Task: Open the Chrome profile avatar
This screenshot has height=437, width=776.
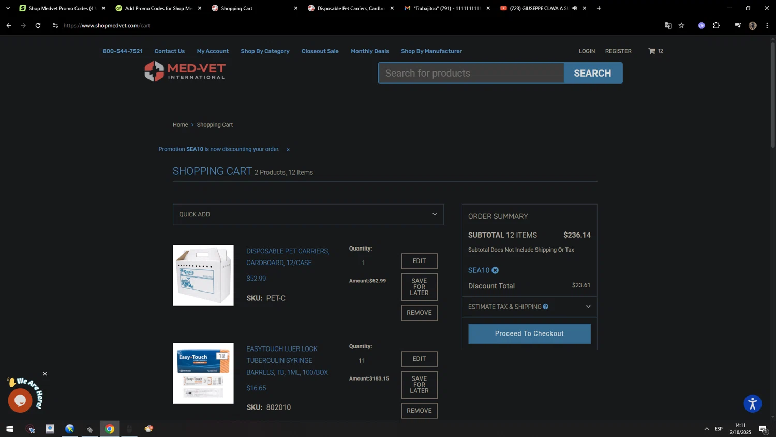Action: click(753, 25)
